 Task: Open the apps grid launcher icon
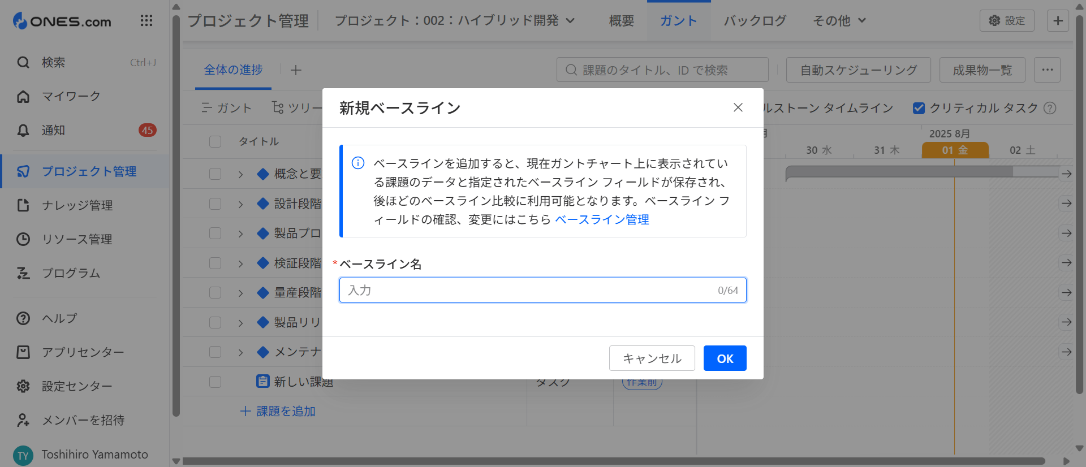click(146, 21)
